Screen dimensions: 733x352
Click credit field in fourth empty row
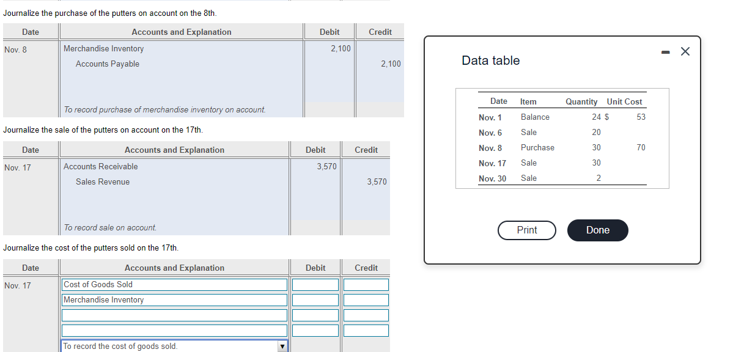click(366, 331)
